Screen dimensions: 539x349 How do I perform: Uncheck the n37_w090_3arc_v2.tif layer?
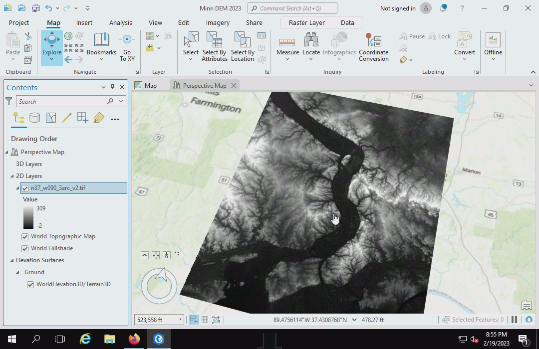25,188
